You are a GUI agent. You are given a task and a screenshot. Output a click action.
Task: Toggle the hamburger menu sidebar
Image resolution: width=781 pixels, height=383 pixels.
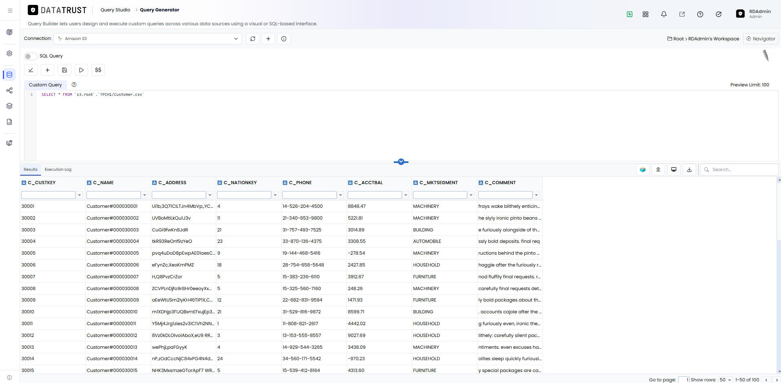(x=10, y=11)
